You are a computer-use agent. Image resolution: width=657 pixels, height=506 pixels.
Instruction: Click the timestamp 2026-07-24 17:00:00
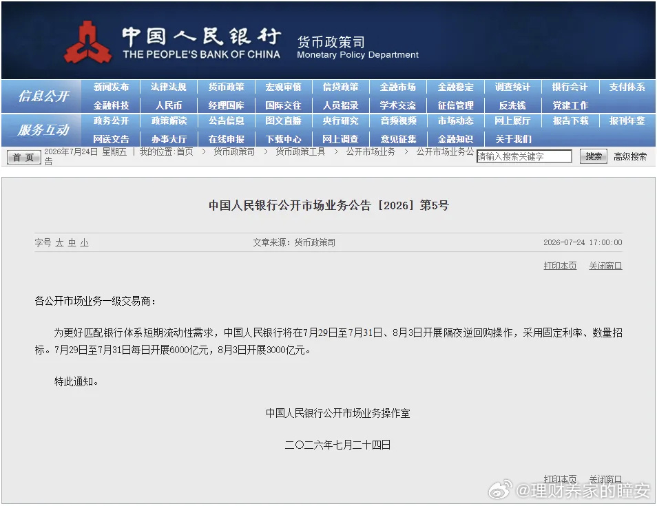click(x=583, y=242)
